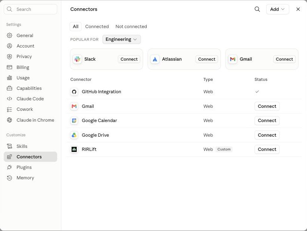Viewport: 307px width, 231px height.
Task: Go to Account settings
Action: coord(31,46)
